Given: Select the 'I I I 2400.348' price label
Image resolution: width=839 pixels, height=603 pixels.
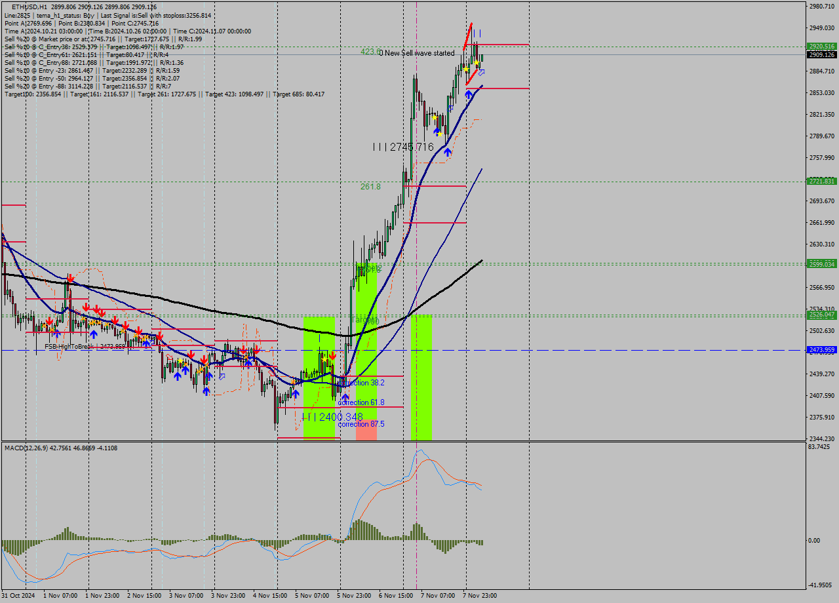Looking at the screenshot, I should click(x=332, y=417).
